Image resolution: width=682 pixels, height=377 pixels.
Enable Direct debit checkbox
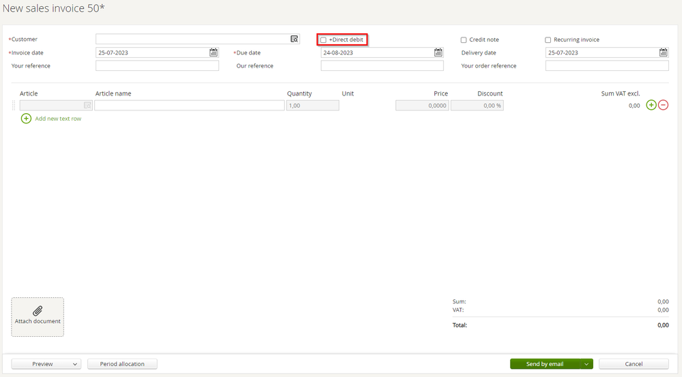(x=323, y=40)
